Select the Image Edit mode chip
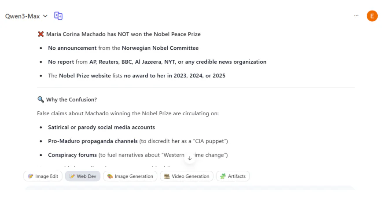Image resolution: width=383 pixels, height=198 pixels. (43, 176)
